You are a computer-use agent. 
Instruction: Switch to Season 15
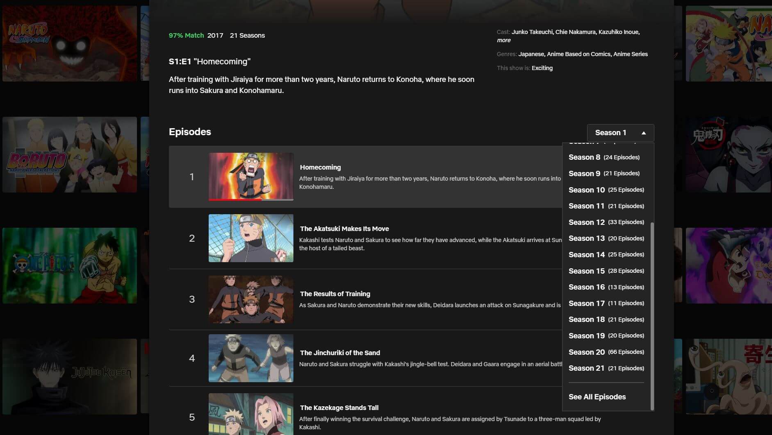(x=606, y=271)
